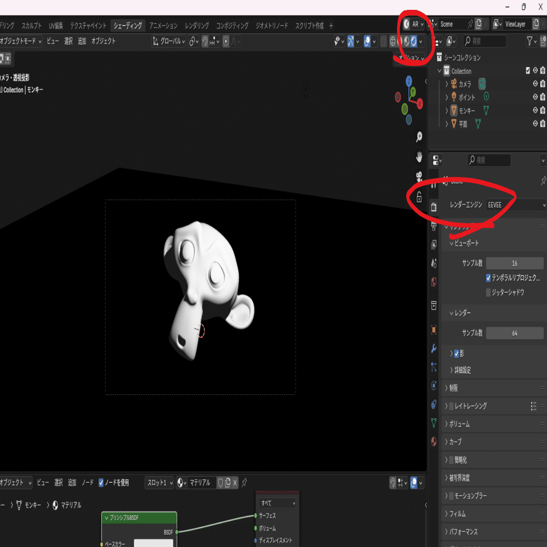
Task: Toggle ノードを使用 checkbox
Action: tap(101, 483)
